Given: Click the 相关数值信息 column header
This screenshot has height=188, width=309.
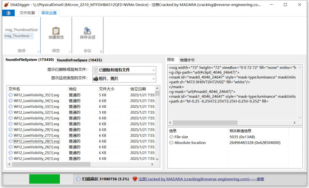Looking at the screenshot, I should [258, 131].
